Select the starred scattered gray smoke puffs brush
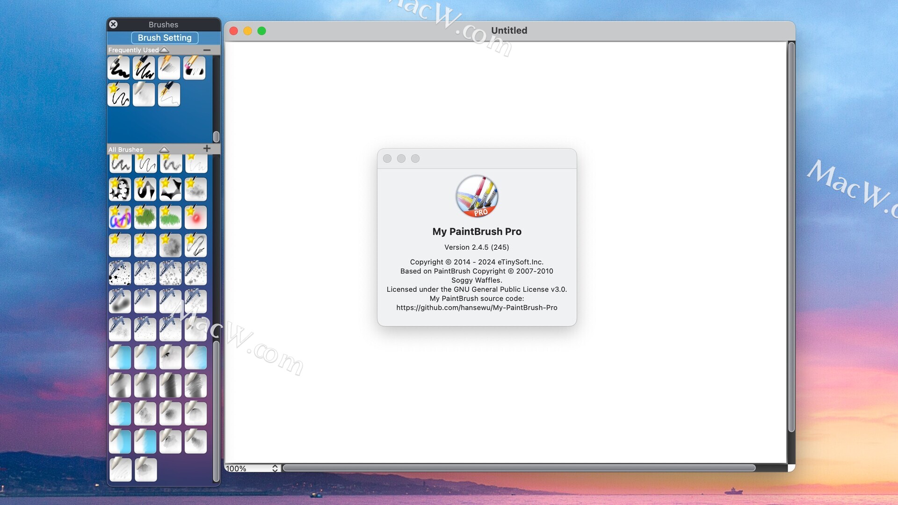898x505 pixels. [196, 189]
